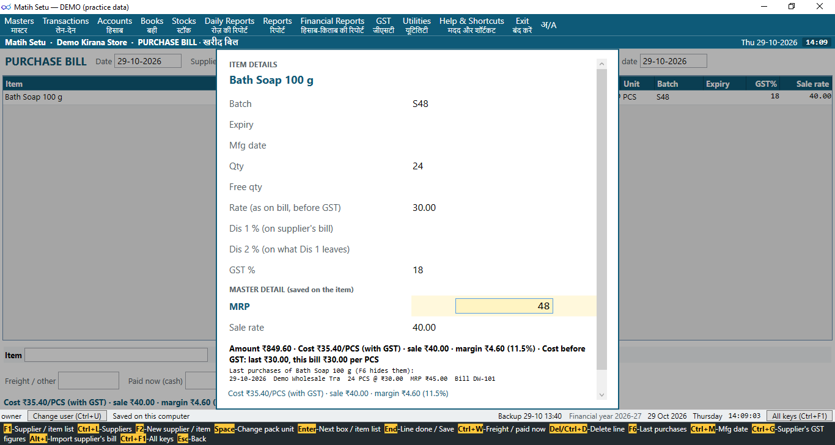Open the GST menu
Screen dimensions: 835x445
pos(383,25)
